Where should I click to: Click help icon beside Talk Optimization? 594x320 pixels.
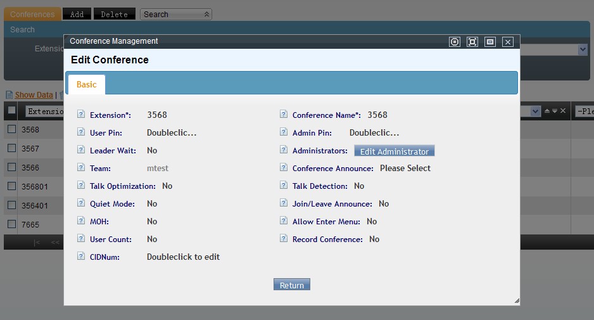(x=81, y=186)
